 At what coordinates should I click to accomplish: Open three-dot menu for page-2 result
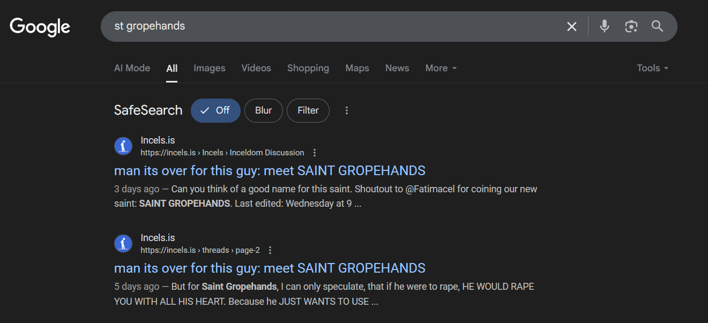pos(270,250)
